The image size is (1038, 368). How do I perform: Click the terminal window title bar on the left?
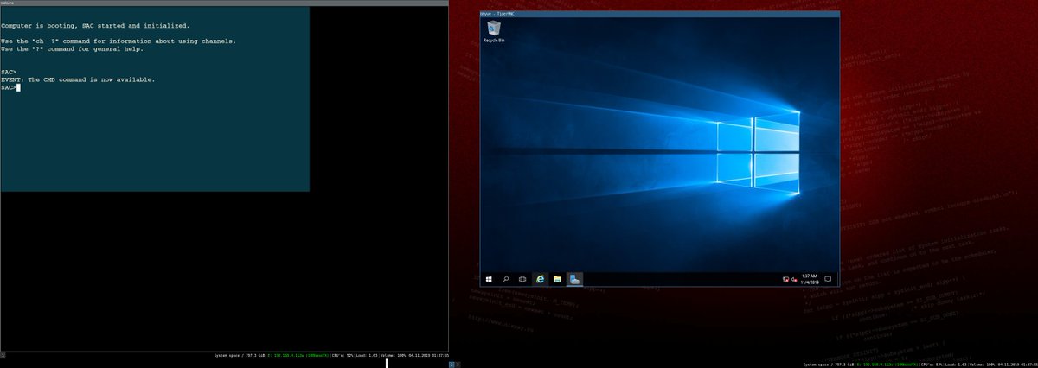pyautogui.click(x=224, y=3)
